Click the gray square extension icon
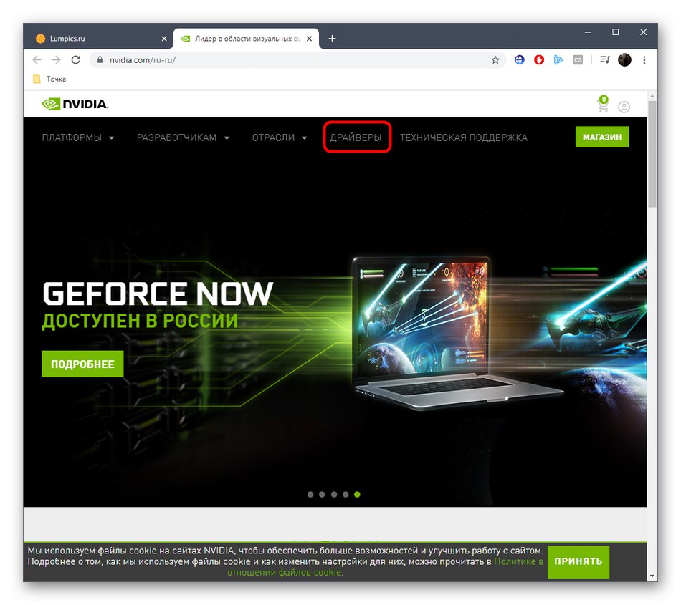Screen dimensions: 681x605 click(x=578, y=60)
